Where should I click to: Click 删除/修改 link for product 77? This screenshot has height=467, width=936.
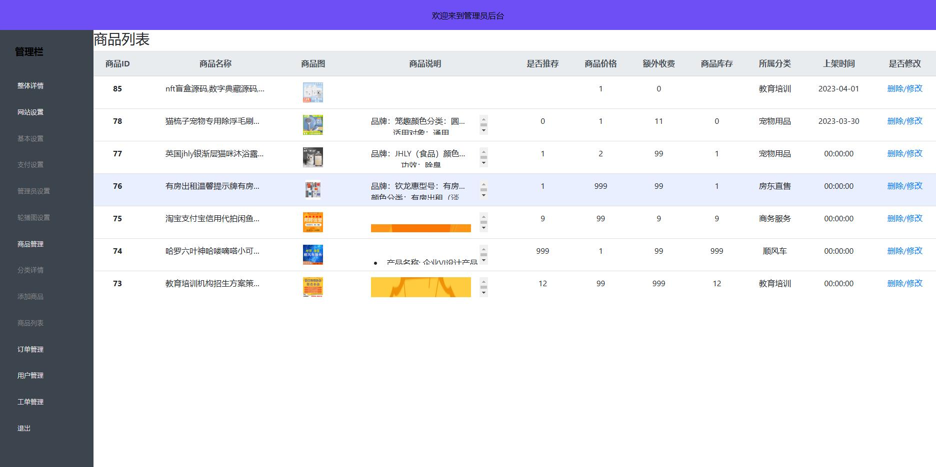coord(904,153)
